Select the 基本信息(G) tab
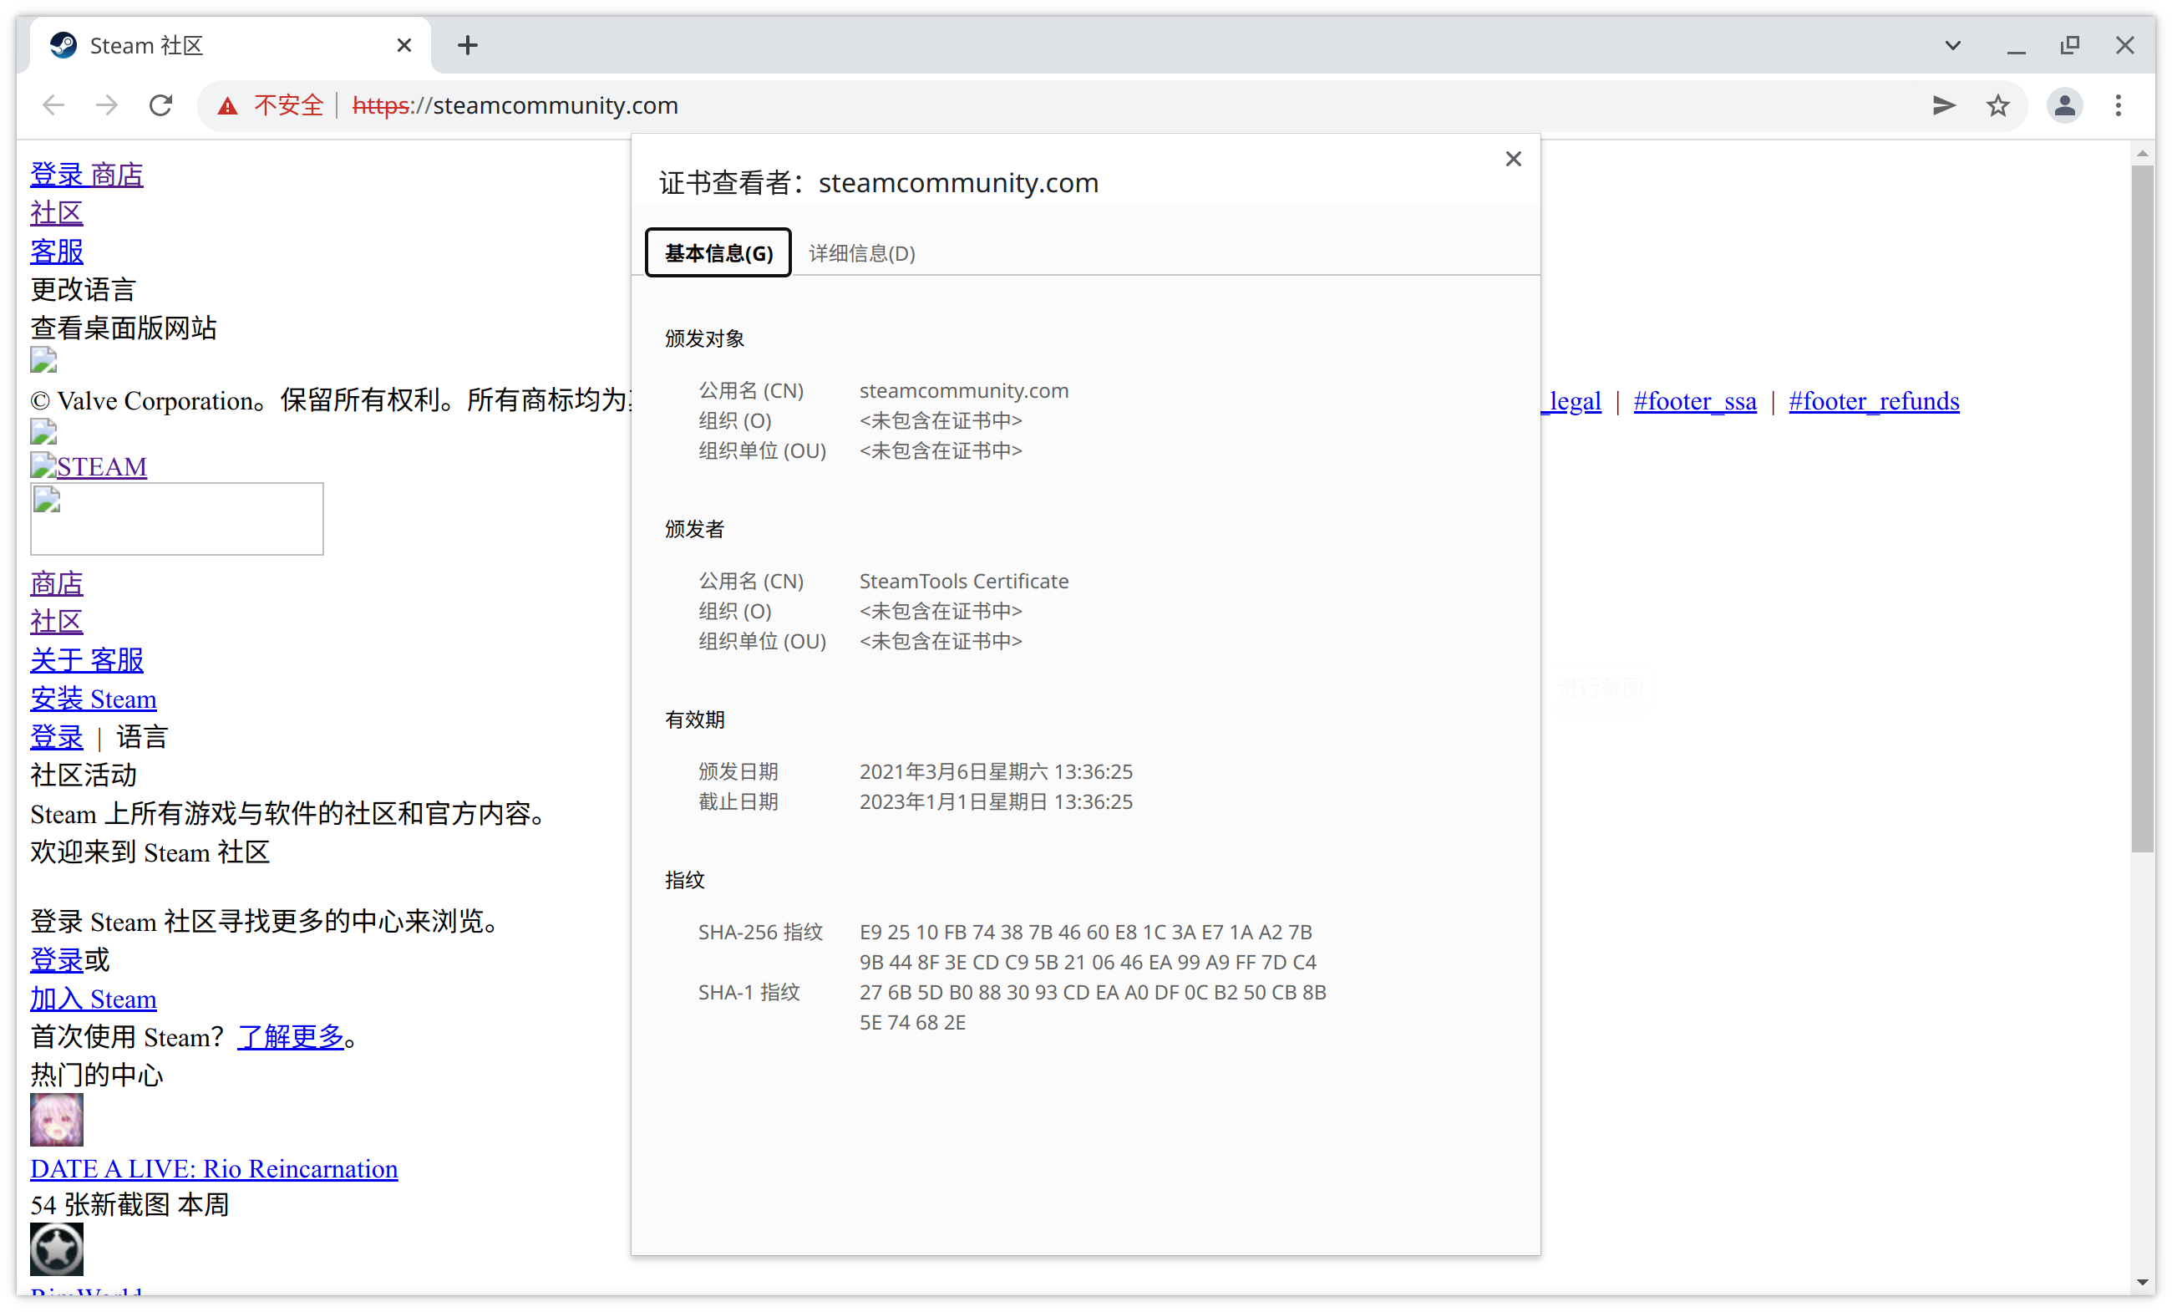 click(x=717, y=253)
